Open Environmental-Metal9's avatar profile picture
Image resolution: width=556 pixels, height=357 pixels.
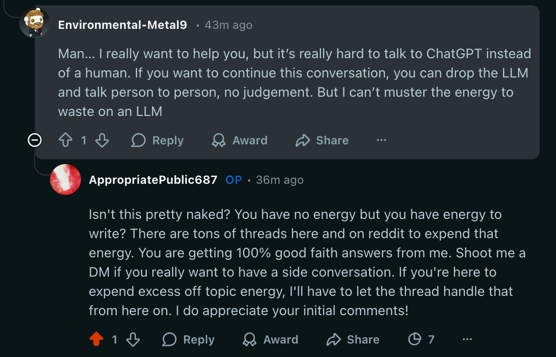tap(35, 23)
